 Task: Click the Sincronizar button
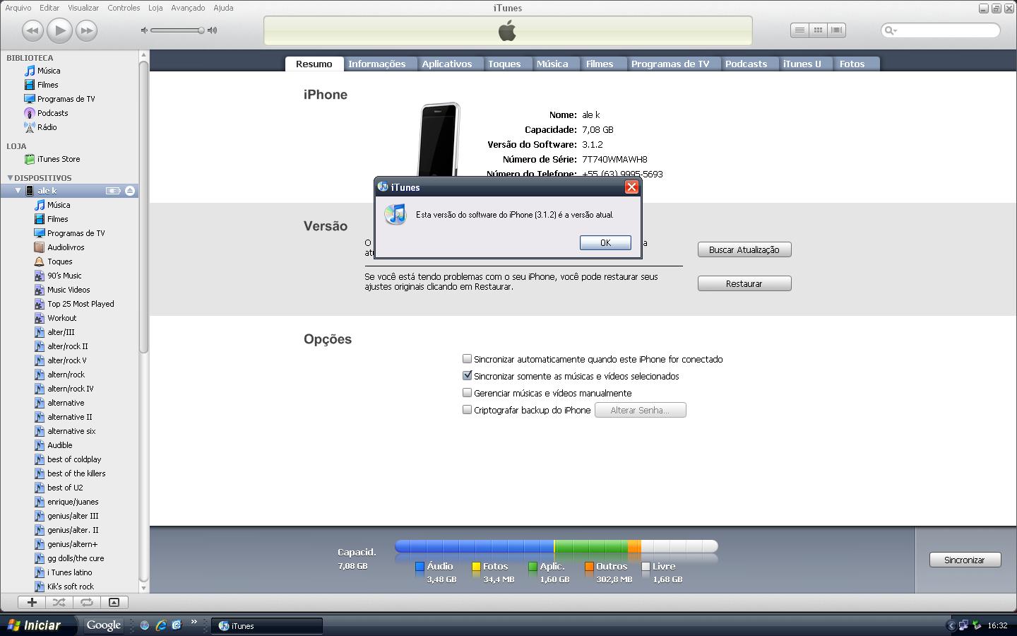coord(964,560)
